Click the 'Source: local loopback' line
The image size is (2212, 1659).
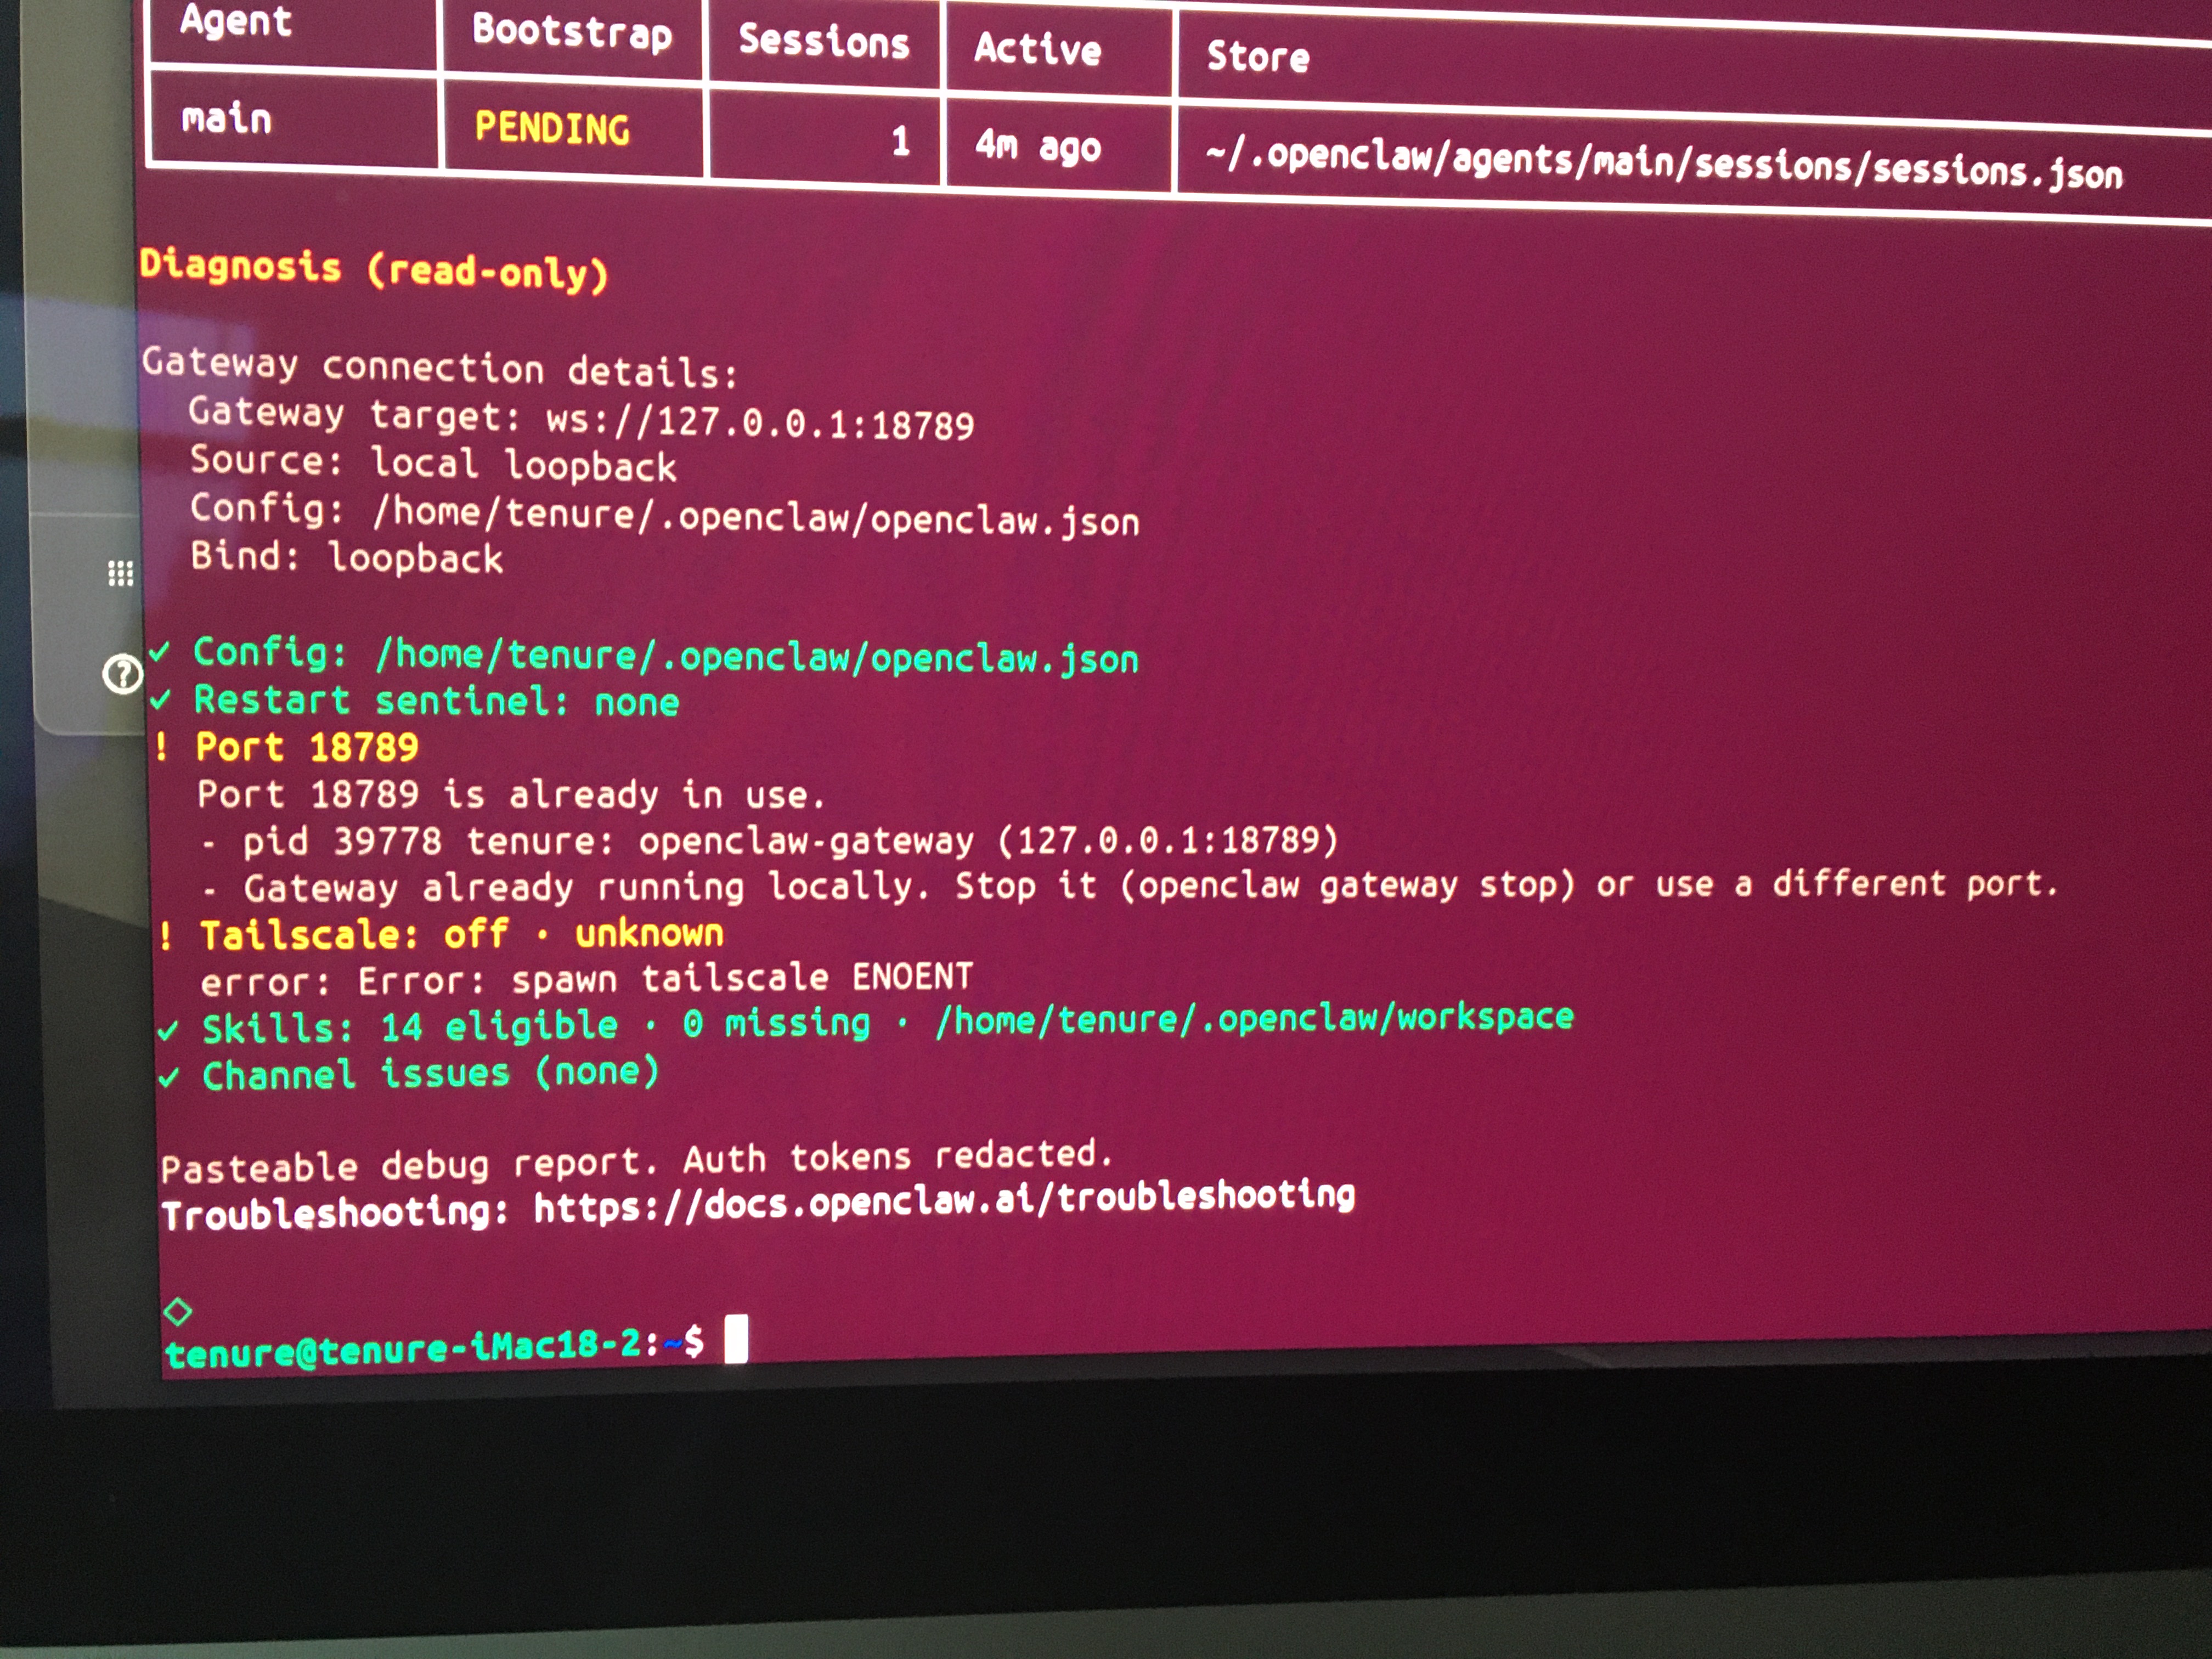(x=433, y=464)
